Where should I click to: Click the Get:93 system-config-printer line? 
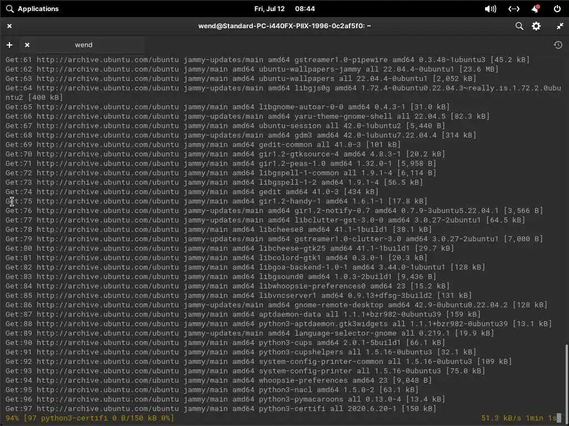click(x=245, y=370)
